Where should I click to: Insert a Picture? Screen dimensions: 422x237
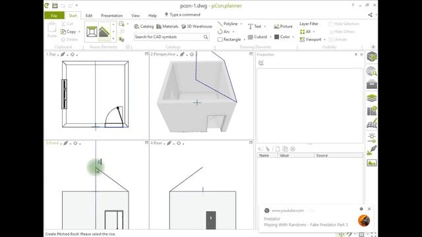(x=283, y=26)
